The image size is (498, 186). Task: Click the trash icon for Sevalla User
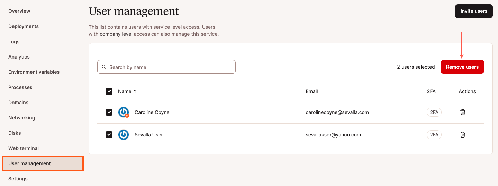pos(463,135)
